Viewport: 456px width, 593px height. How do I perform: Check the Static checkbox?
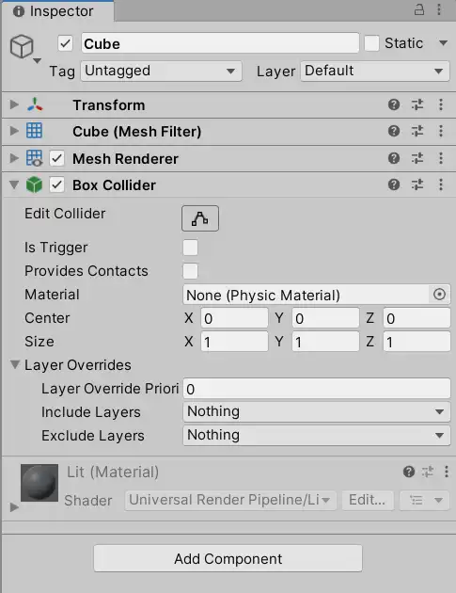[371, 43]
